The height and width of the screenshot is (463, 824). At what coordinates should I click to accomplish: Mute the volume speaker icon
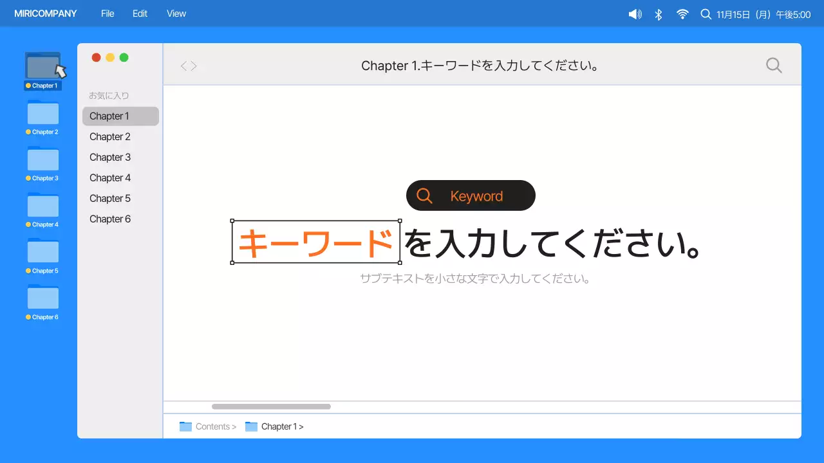tap(635, 14)
